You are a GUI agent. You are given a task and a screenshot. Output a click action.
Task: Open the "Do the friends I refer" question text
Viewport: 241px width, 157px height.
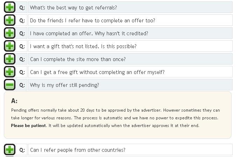point(92,21)
